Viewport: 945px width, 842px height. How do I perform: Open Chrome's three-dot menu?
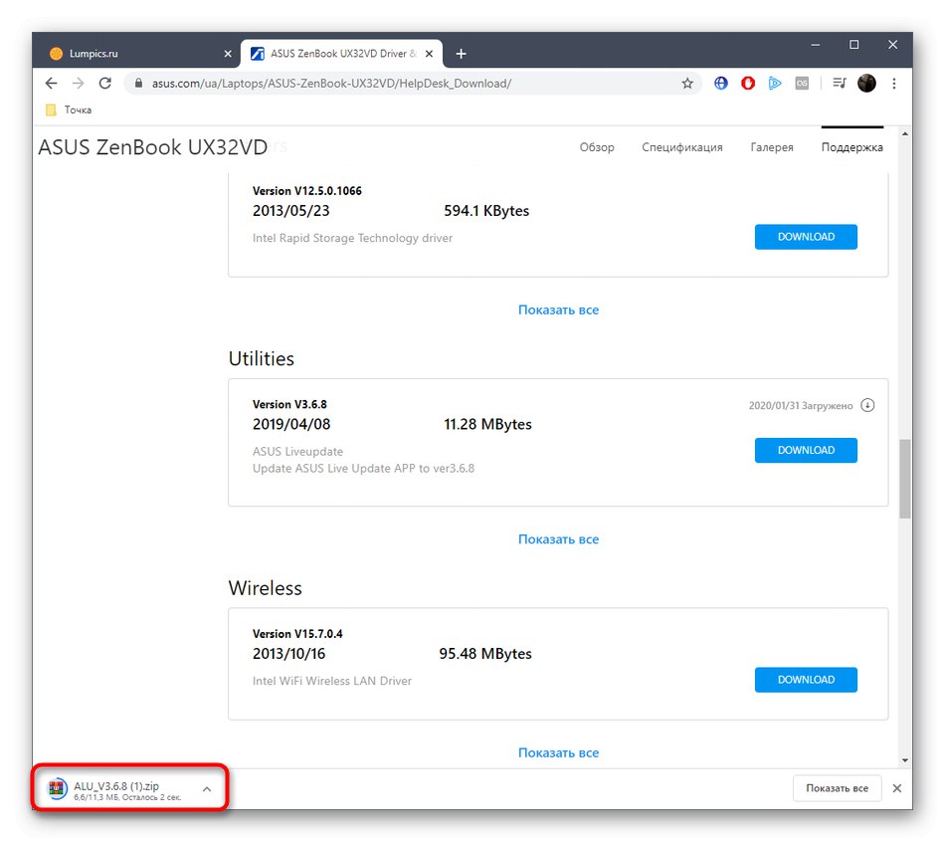pos(893,84)
